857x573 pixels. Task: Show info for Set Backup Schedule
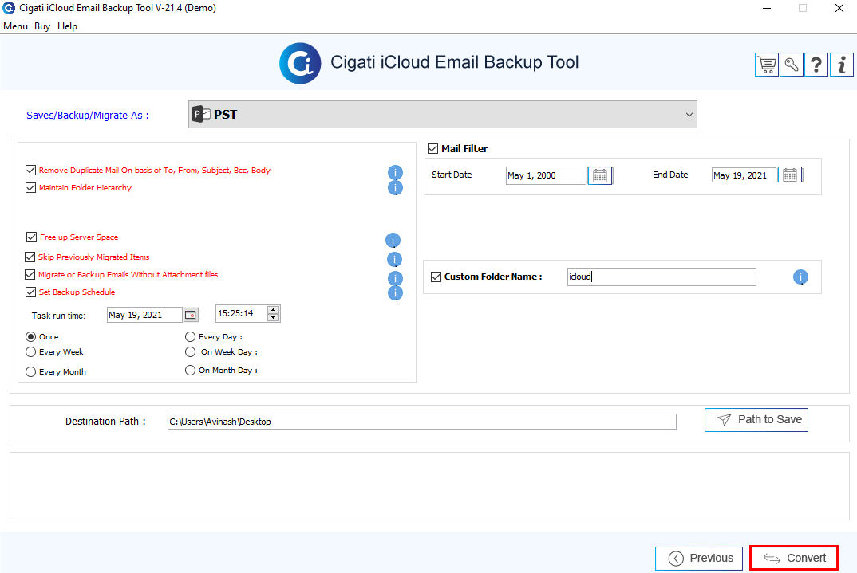tap(395, 293)
